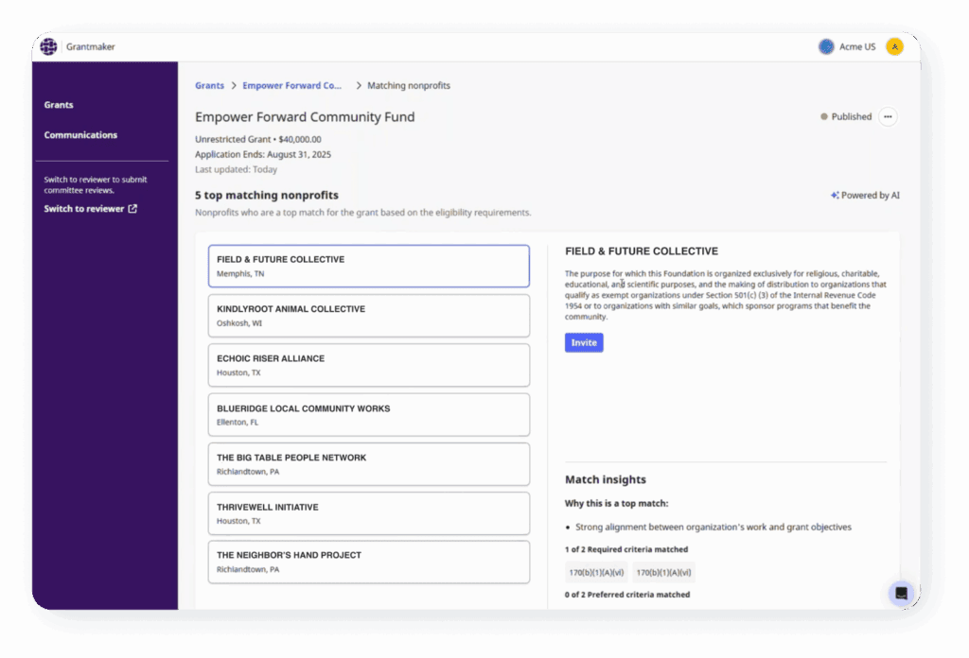969x658 pixels.
Task: Switch to the Grants section
Action: pos(58,104)
